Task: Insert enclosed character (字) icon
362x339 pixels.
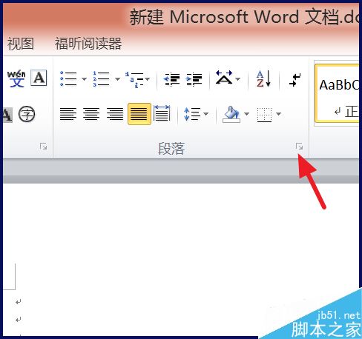Action: click(27, 114)
